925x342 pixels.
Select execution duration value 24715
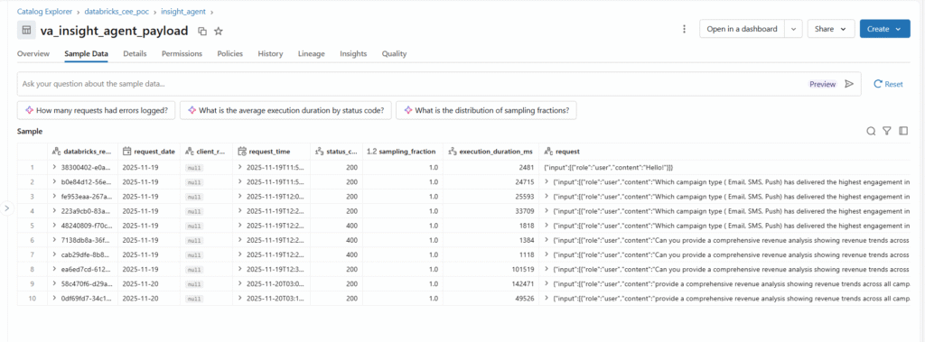524,181
